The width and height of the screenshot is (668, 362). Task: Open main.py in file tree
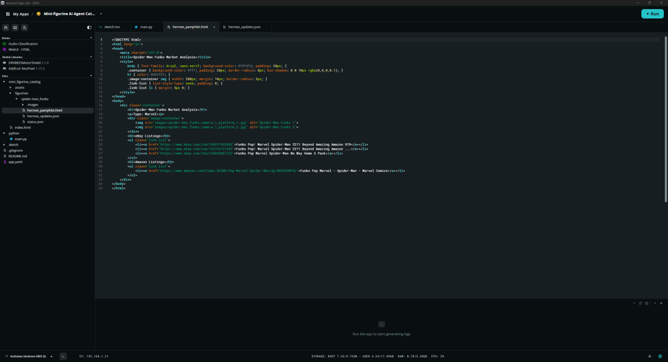pyautogui.click(x=20, y=139)
